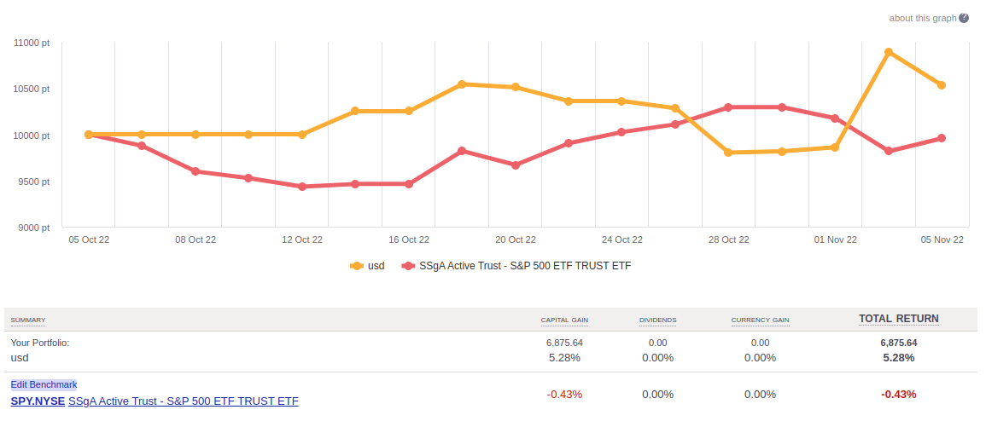
Task: Select the last usd data point on 05 Nov
Action: coord(941,85)
